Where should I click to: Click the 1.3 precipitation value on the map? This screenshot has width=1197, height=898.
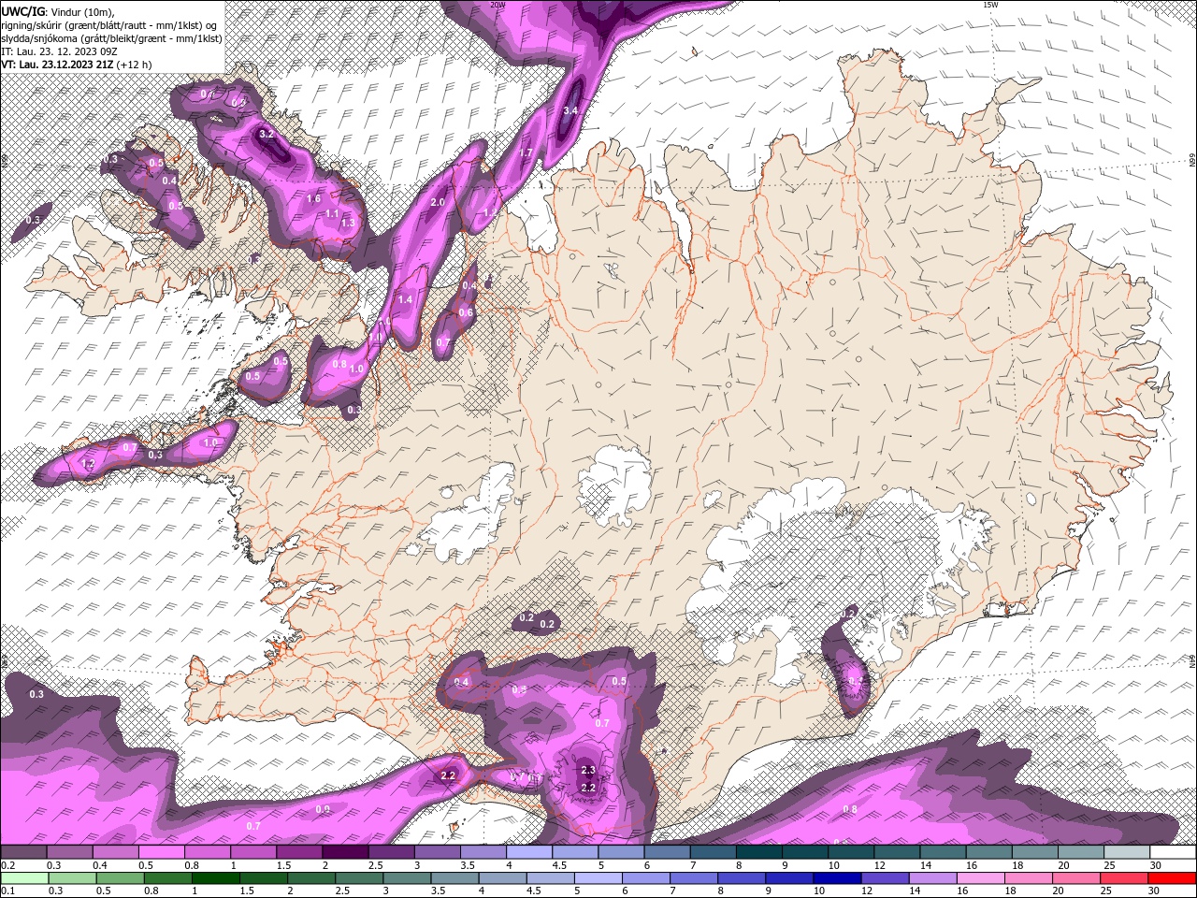pyautogui.click(x=348, y=223)
